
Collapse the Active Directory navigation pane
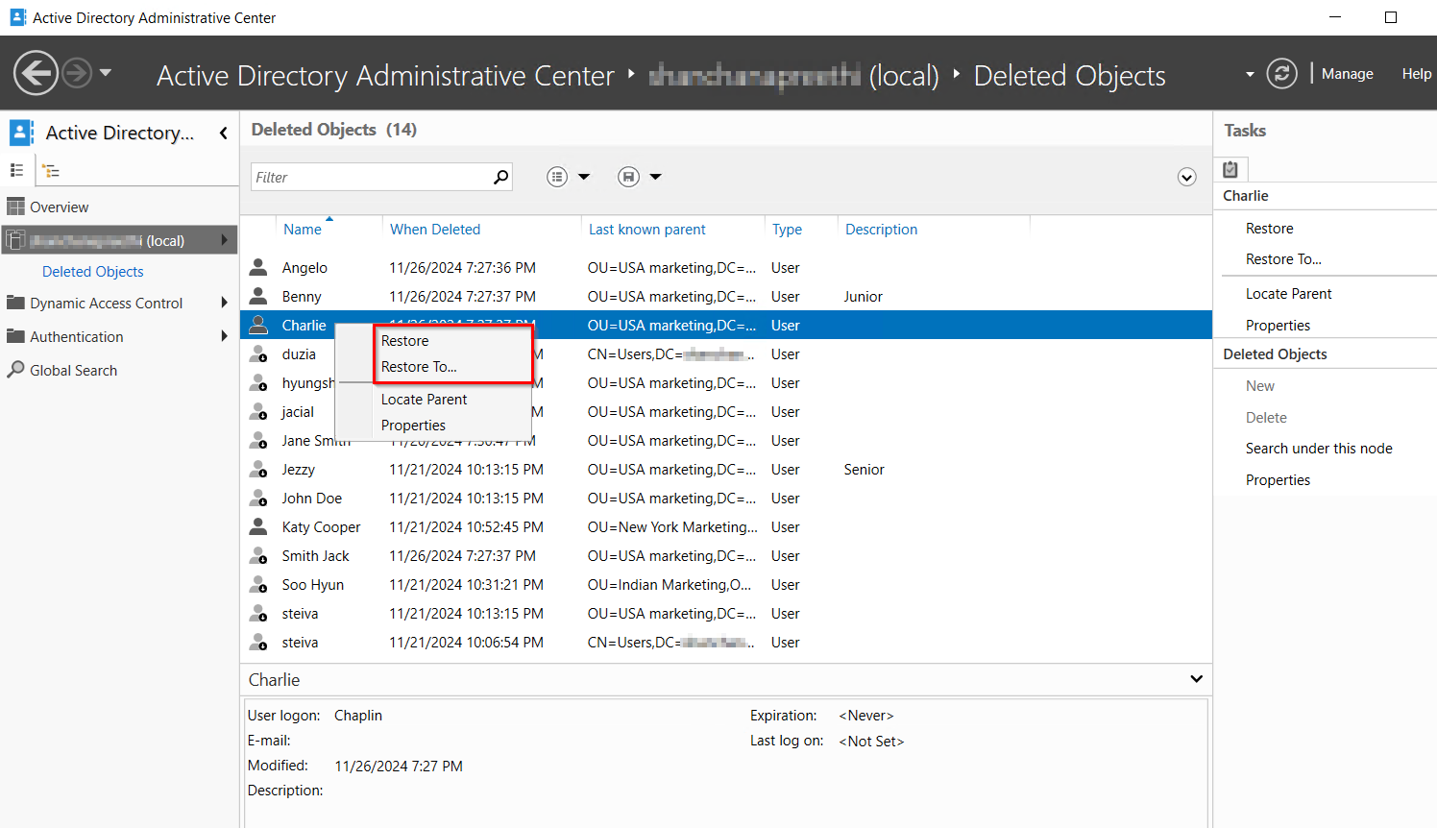click(x=223, y=133)
